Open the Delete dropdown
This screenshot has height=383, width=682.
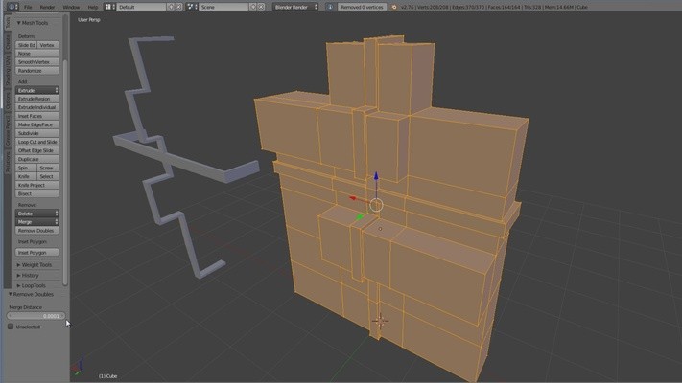pyautogui.click(x=37, y=214)
